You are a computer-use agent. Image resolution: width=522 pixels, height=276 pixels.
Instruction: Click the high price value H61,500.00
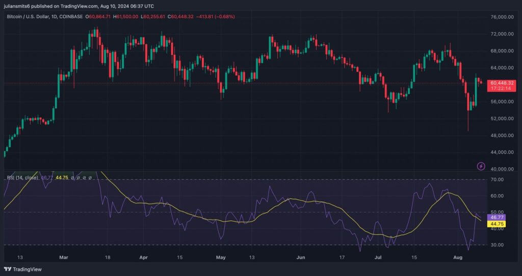125,16
